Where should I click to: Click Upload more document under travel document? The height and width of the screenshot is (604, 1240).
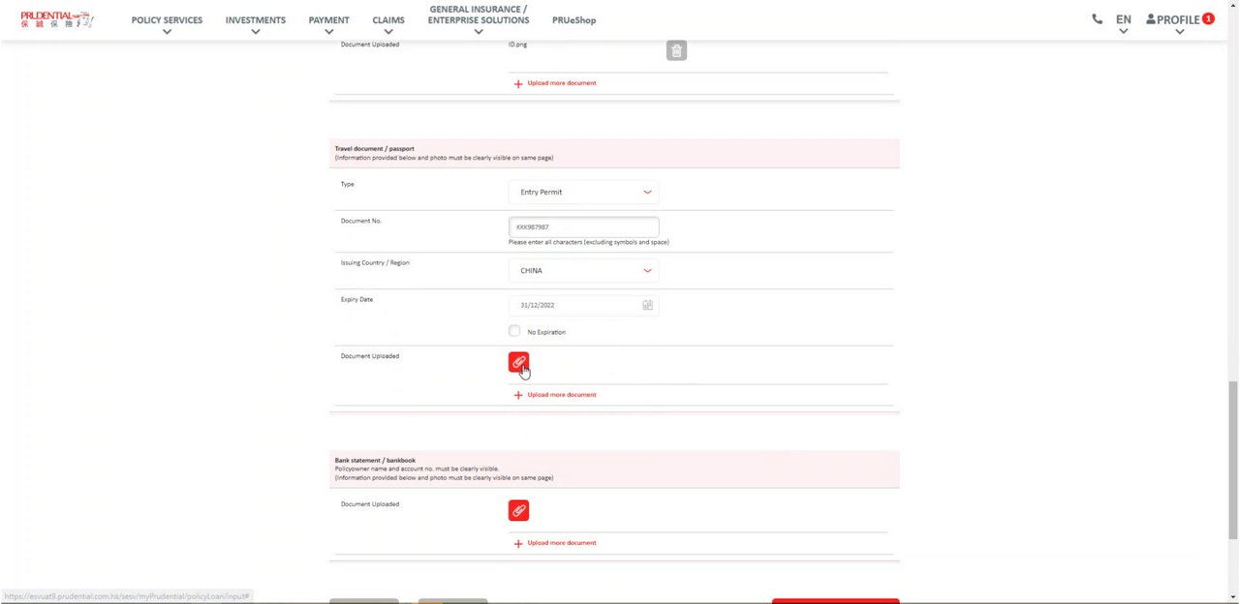coord(555,395)
